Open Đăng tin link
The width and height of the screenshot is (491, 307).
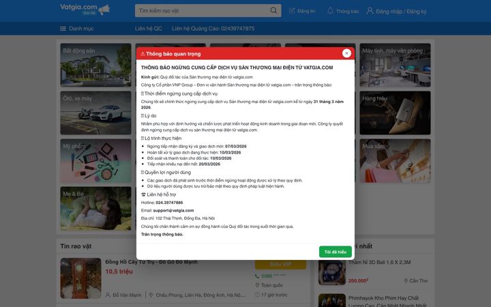pos(306,11)
